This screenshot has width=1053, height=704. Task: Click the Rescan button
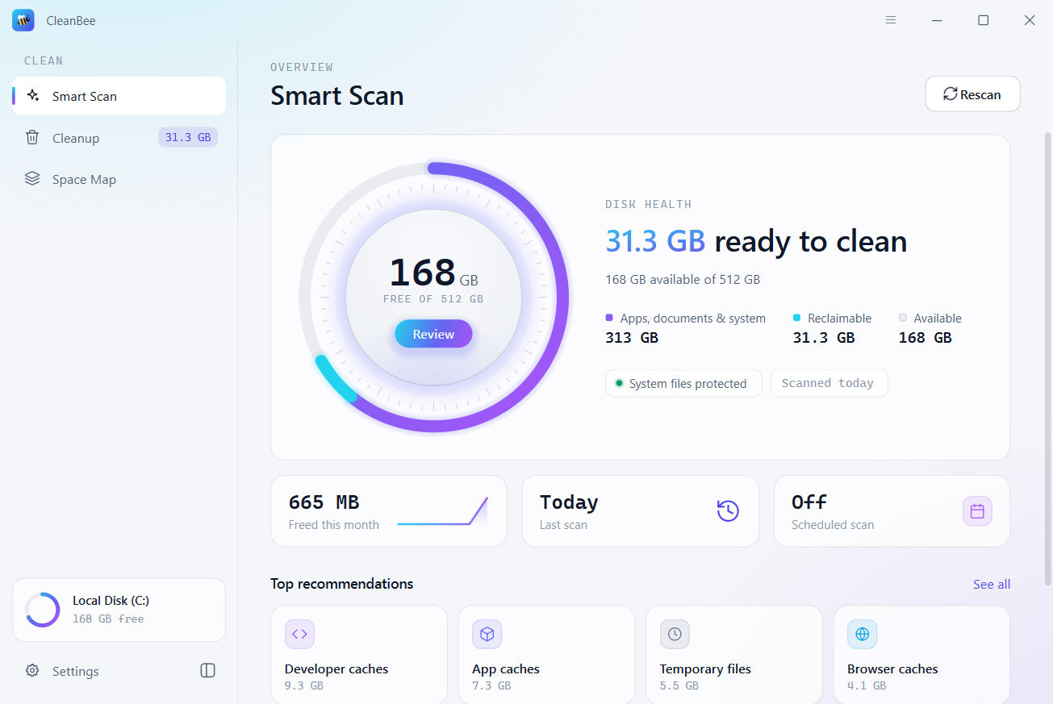point(972,94)
